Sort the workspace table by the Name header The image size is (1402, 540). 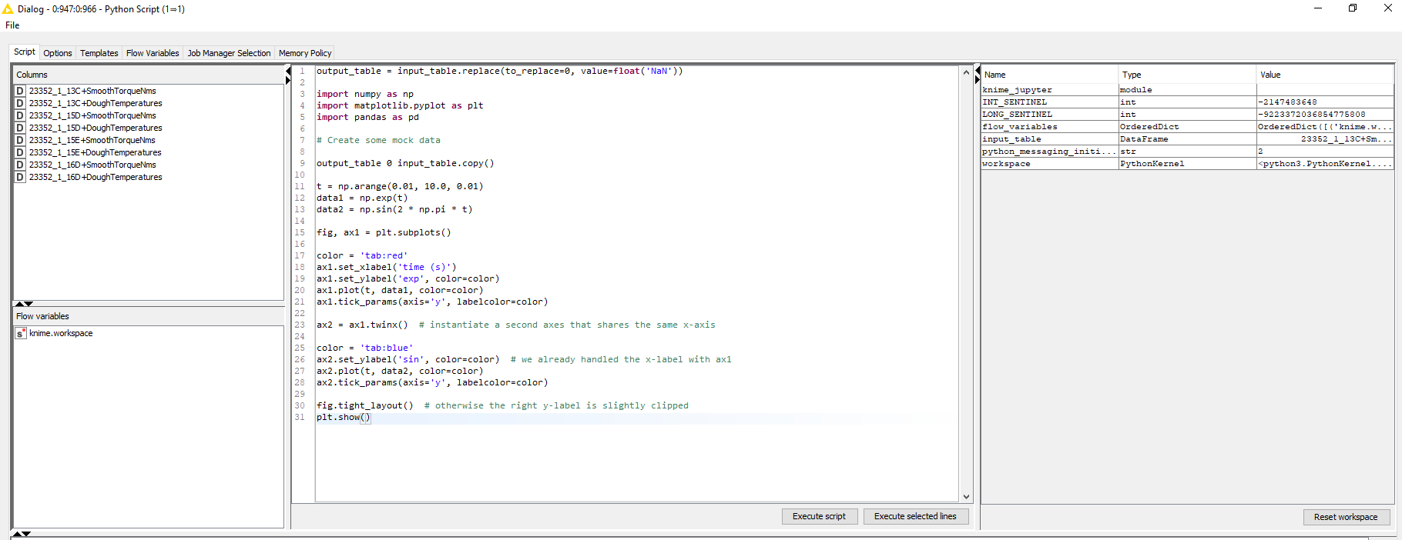pos(1049,75)
